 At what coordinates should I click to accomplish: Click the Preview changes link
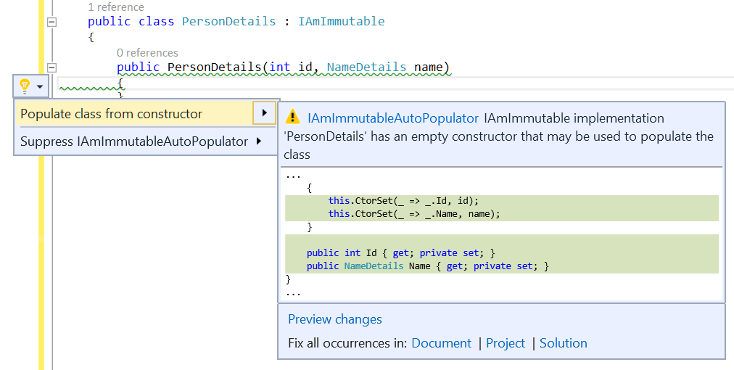click(x=335, y=319)
